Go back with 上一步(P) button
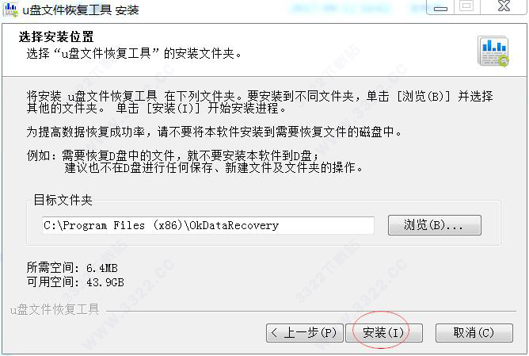Viewport: 529px width, 356px height. [x=305, y=333]
